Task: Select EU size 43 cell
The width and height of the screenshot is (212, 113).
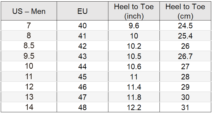Action: tap(83, 56)
